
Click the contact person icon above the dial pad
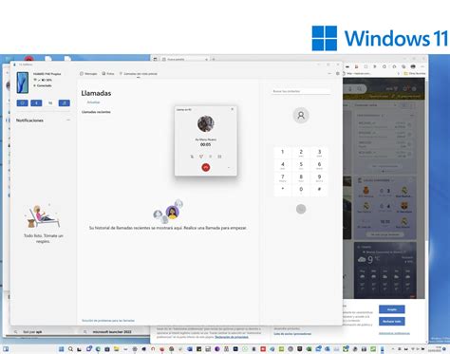click(301, 115)
